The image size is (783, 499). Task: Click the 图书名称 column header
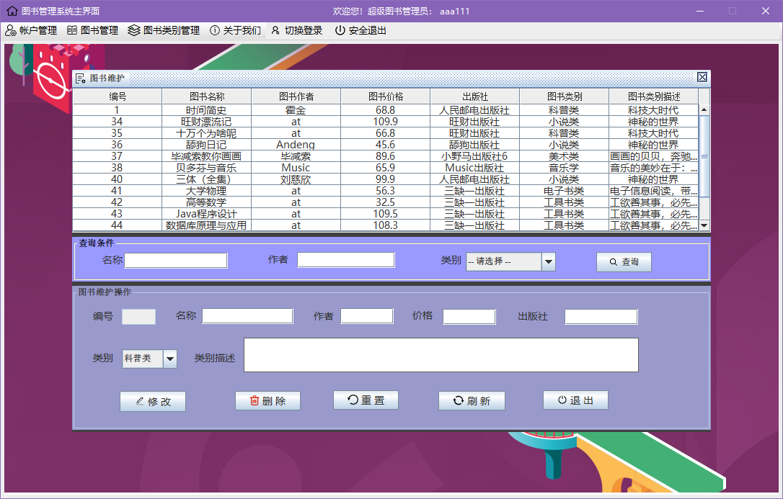207,96
